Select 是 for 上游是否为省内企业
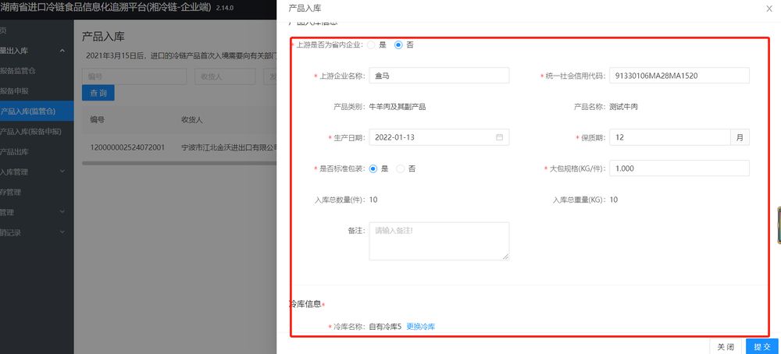 point(372,45)
